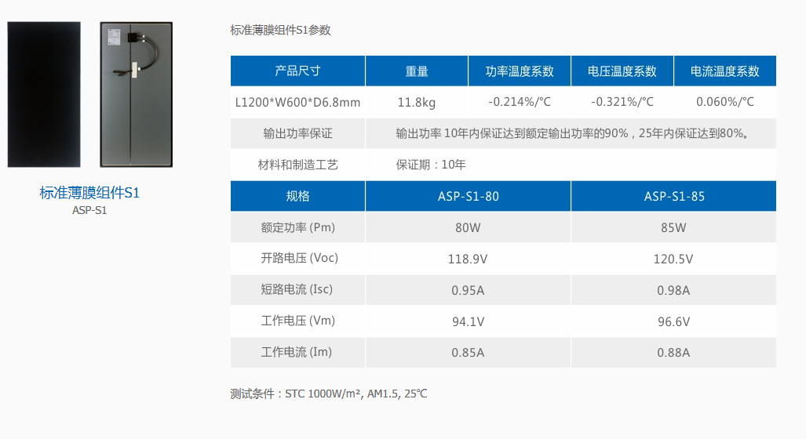Click the 材料和制造工艺 row label
Image resolution: width=806 pixels, height=439 pixels.
click(297, 165)
